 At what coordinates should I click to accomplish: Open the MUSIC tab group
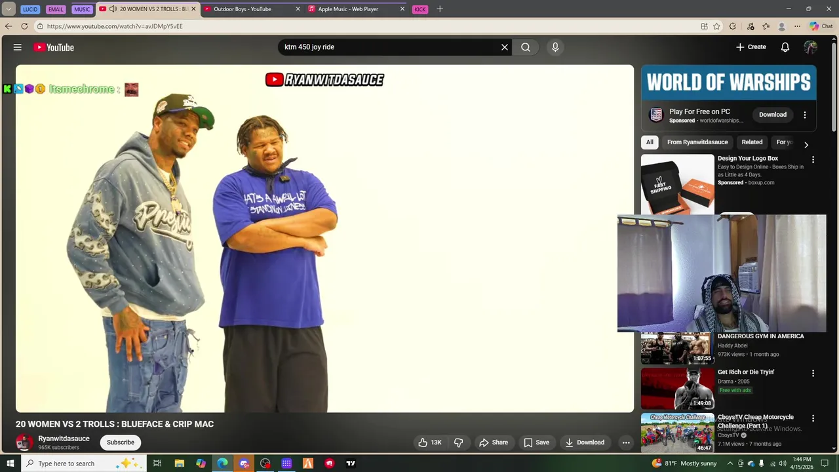pos(82,9)
